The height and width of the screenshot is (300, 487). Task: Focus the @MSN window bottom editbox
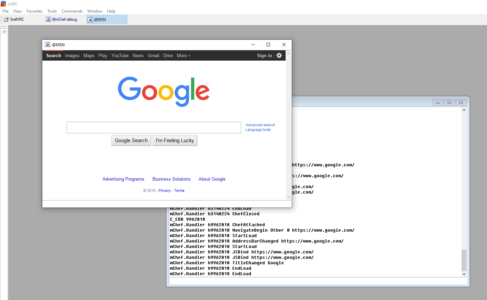[167, 204]
